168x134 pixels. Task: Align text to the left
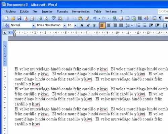pyautogui.click(x=102, y=25)
